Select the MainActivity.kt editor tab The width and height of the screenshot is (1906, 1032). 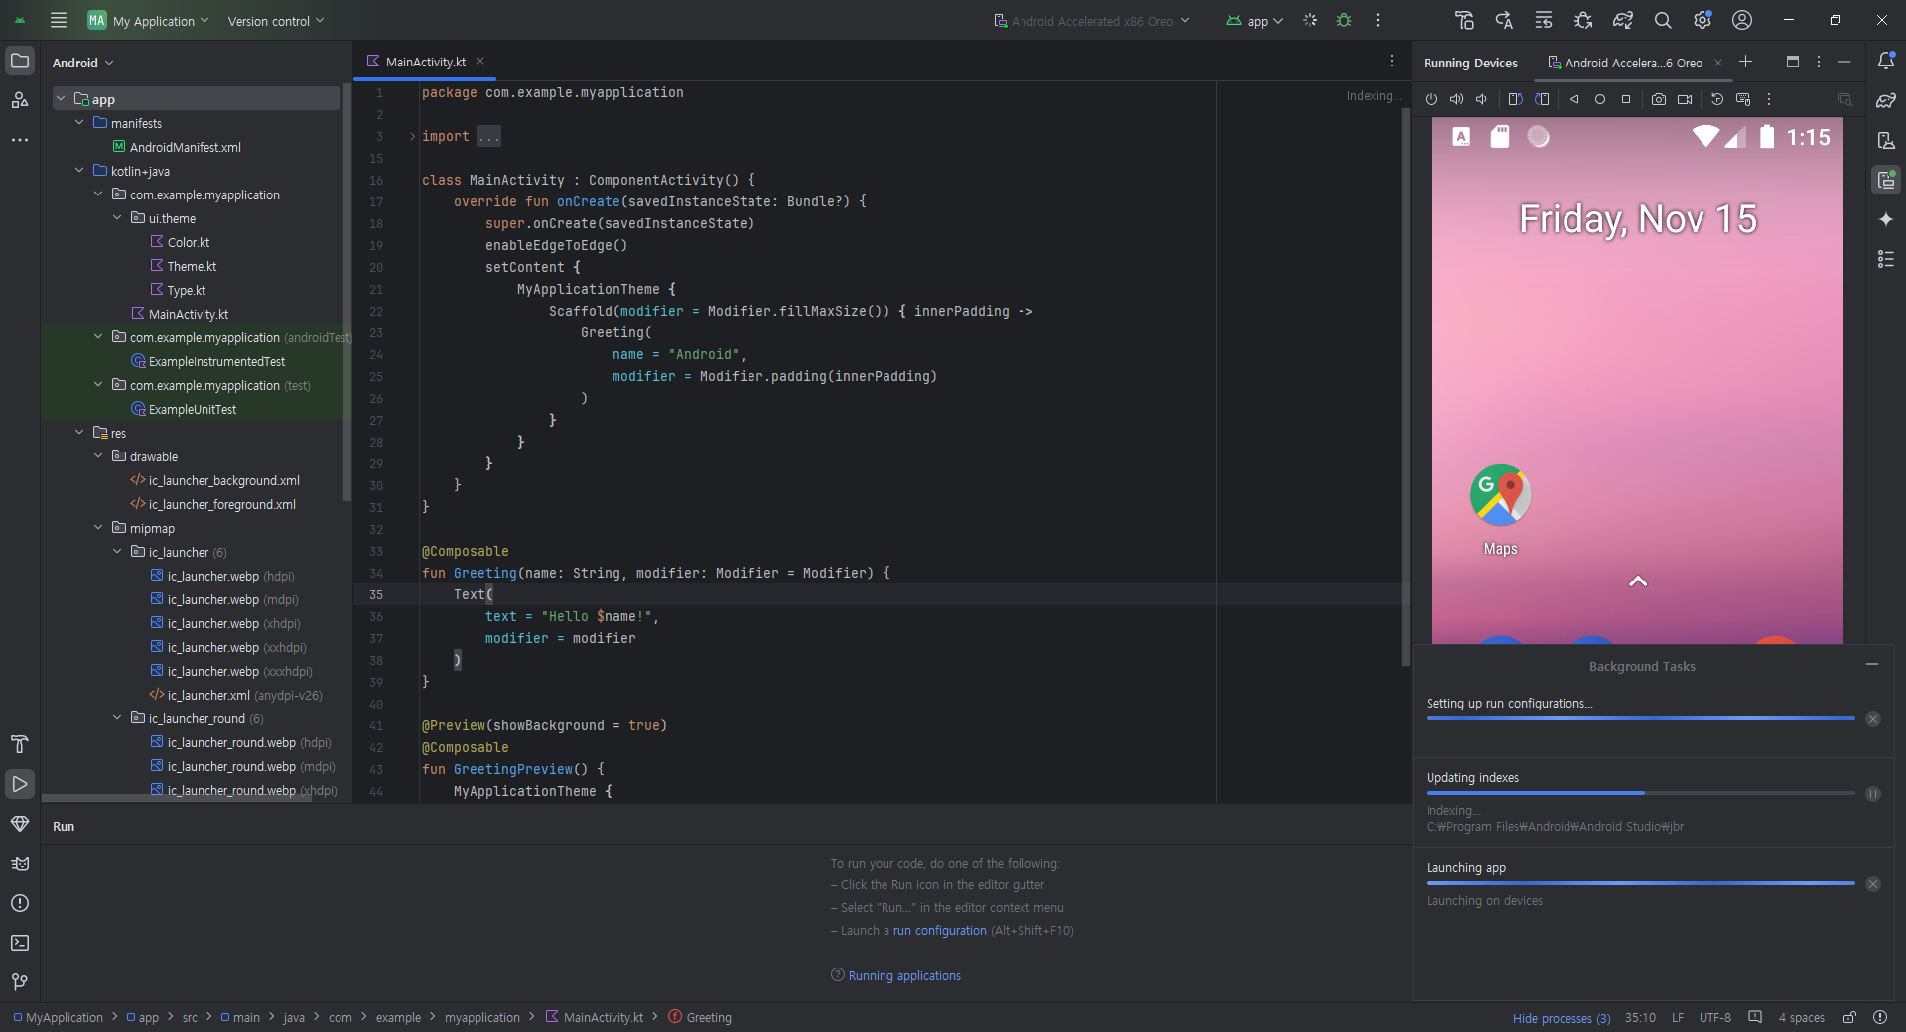click(x=426, y=62)
